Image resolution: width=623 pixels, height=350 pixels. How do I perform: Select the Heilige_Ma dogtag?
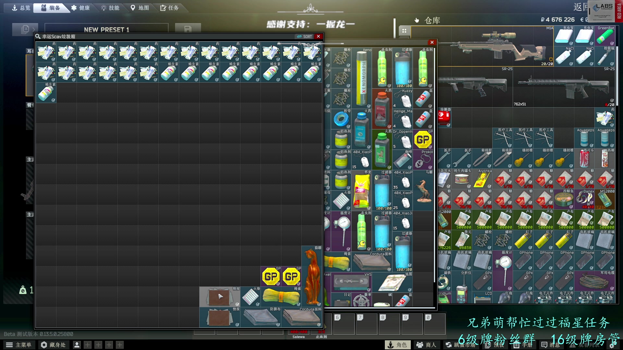point(403,119)
